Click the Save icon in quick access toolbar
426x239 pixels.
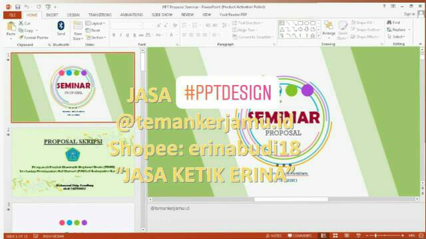tap(18, 7)
